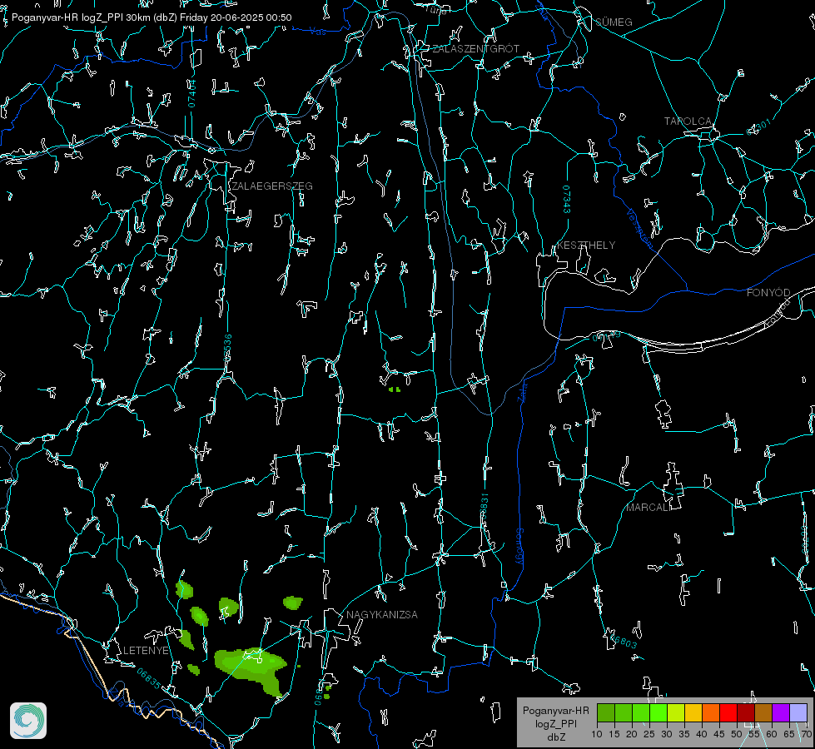Screen dimensions: 815x749
Task: Click the blue Zala river label
Action: tap(523, 392)
